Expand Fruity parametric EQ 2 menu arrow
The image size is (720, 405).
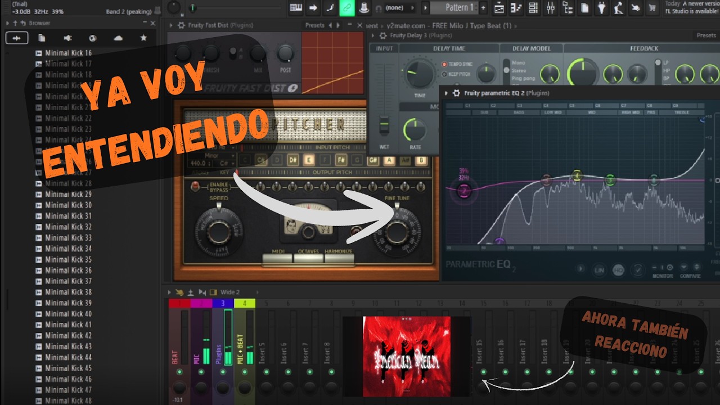point(447,93)
